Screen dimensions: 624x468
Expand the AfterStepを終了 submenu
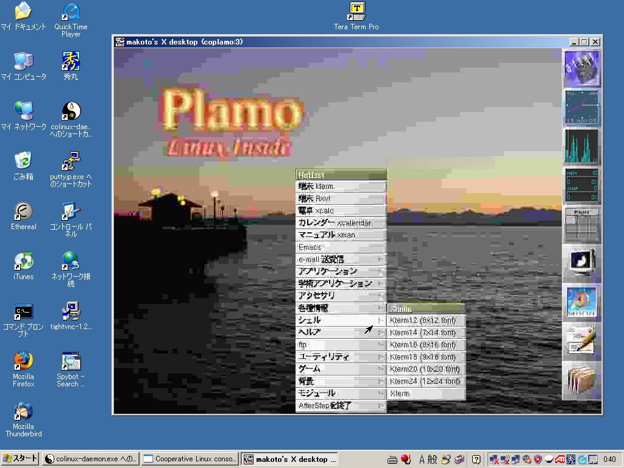pyautogui.click(x=341, y=406)
